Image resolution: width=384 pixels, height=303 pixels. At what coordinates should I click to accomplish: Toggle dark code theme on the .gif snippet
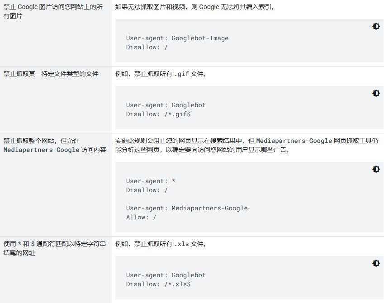[376, 93]
